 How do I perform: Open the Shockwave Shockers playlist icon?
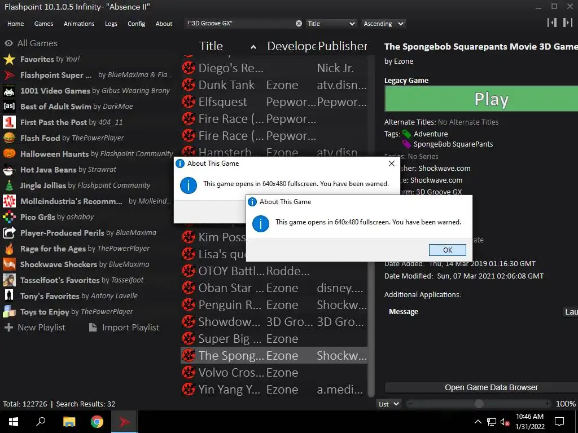point(9,264)
